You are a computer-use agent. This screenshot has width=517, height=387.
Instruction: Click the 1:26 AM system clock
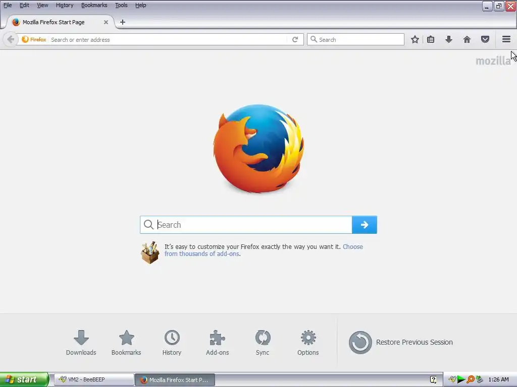pos(498,379)
